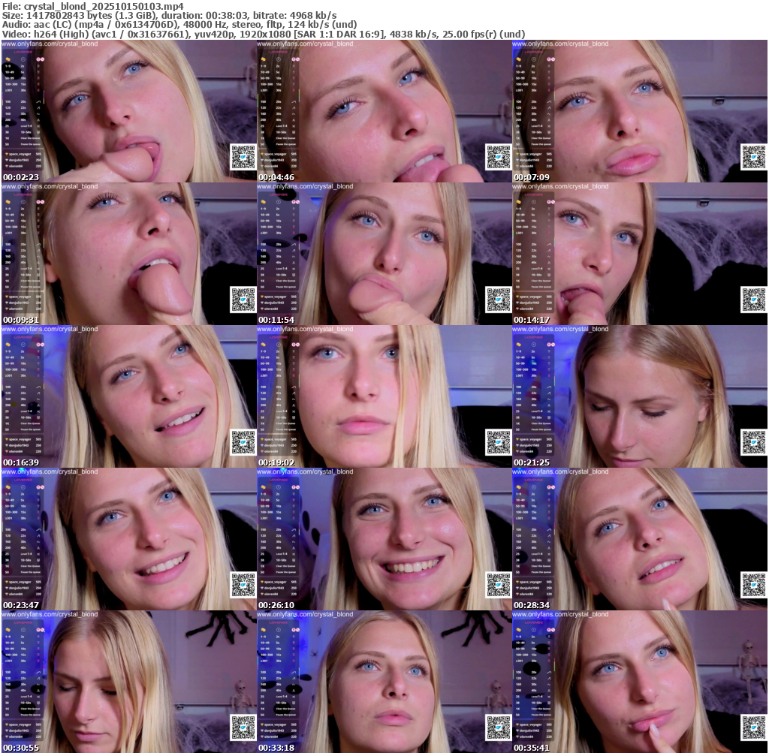This screenshot has width=769, height=753.
Task: Click the watermark URL in the top-left thumbnail
Action: pyautogui.click(x=50, y=44)
